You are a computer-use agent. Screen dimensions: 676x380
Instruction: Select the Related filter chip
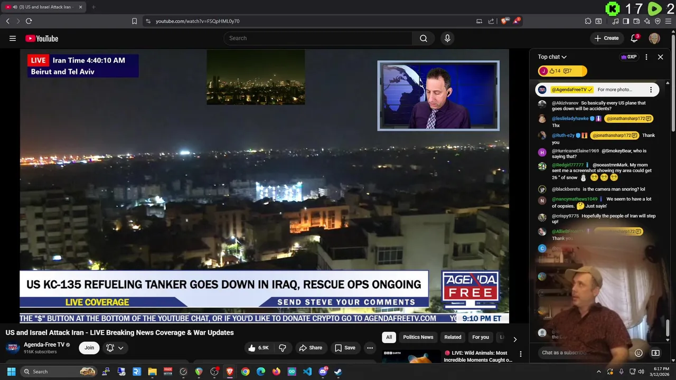pyautogui.click(x=453, y=337)
